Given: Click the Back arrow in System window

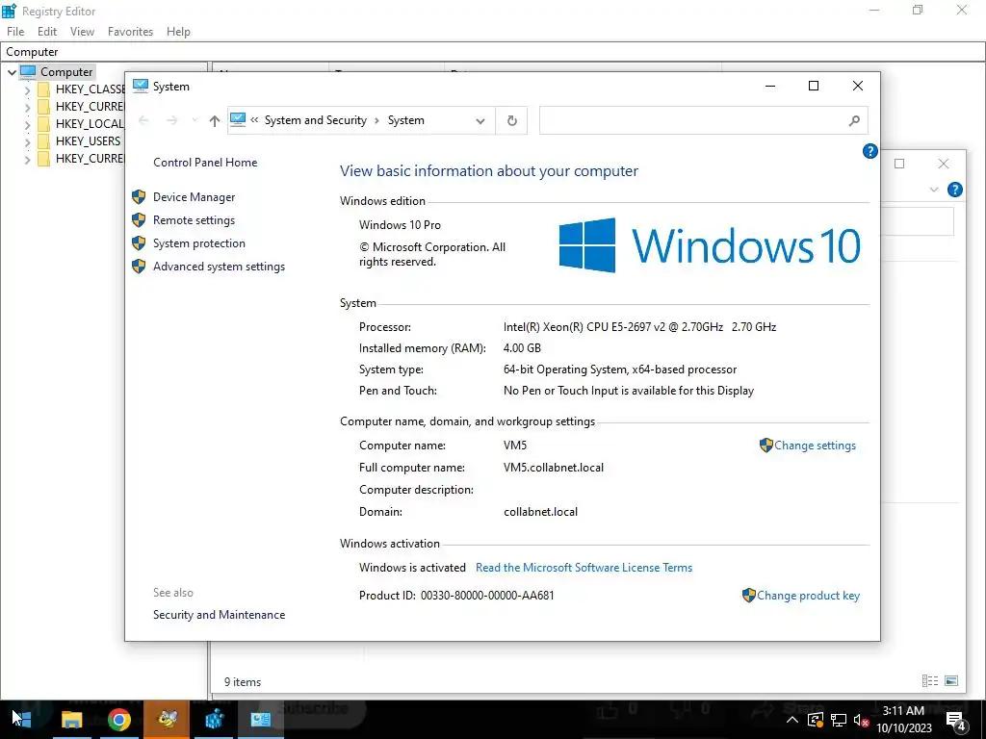Looking at the screenshot, I should tap(143, 120).
